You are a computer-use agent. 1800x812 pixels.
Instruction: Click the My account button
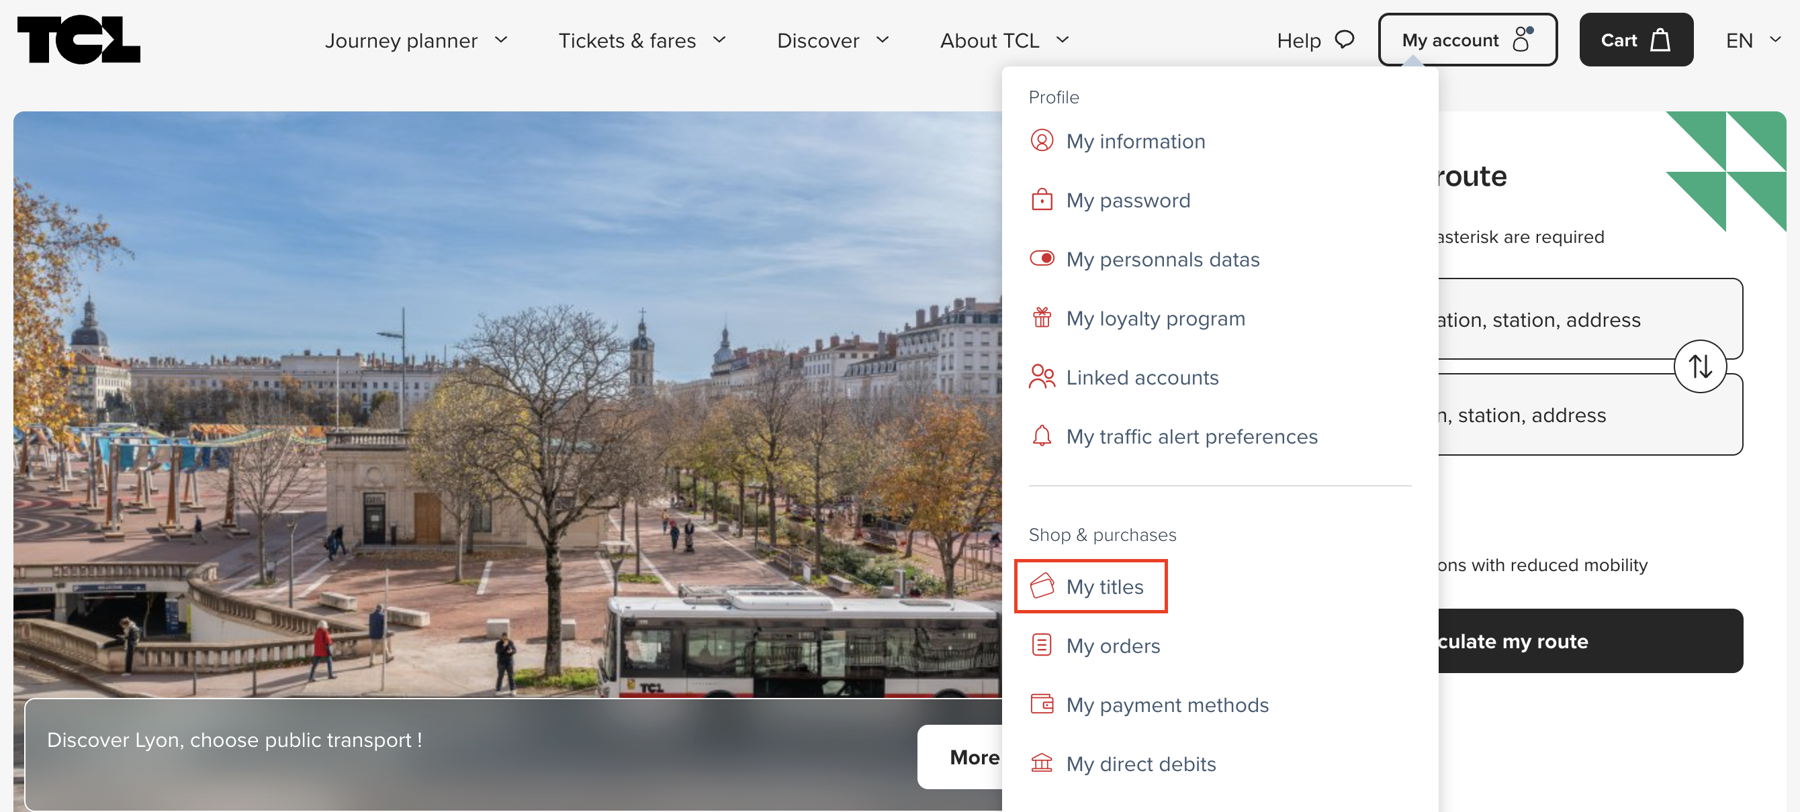pyautogui.click(x=1468, y=40)
